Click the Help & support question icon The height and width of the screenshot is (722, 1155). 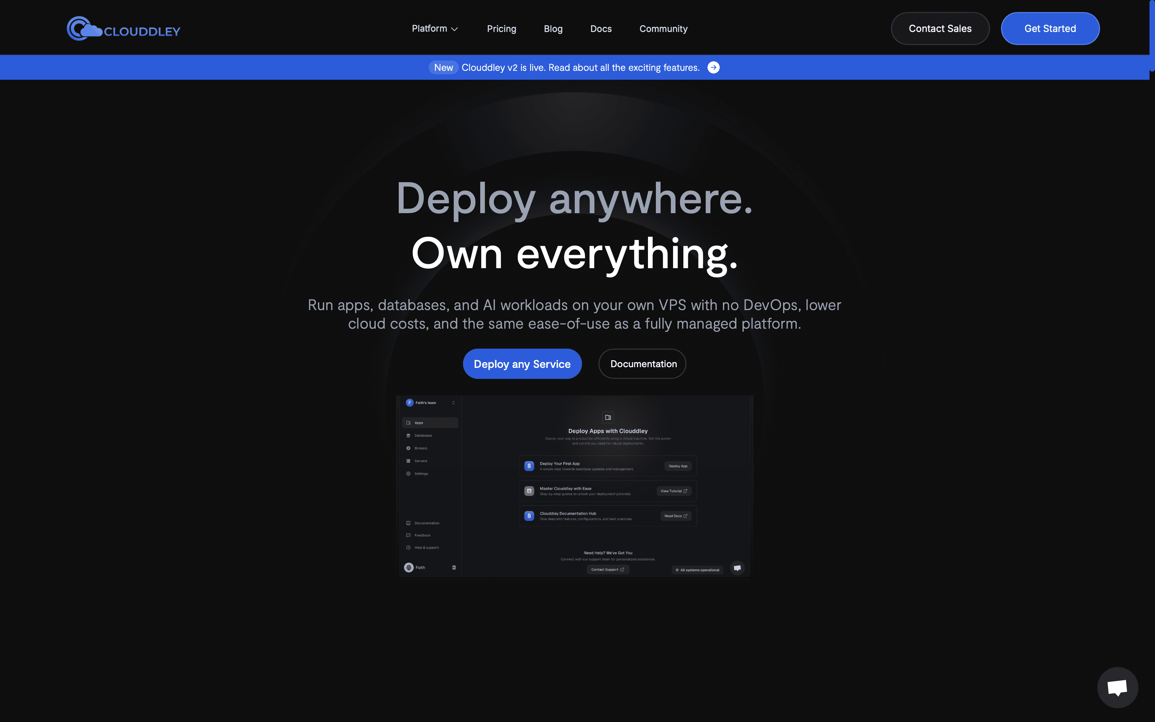pyautogui.click(x=408, y=548)
